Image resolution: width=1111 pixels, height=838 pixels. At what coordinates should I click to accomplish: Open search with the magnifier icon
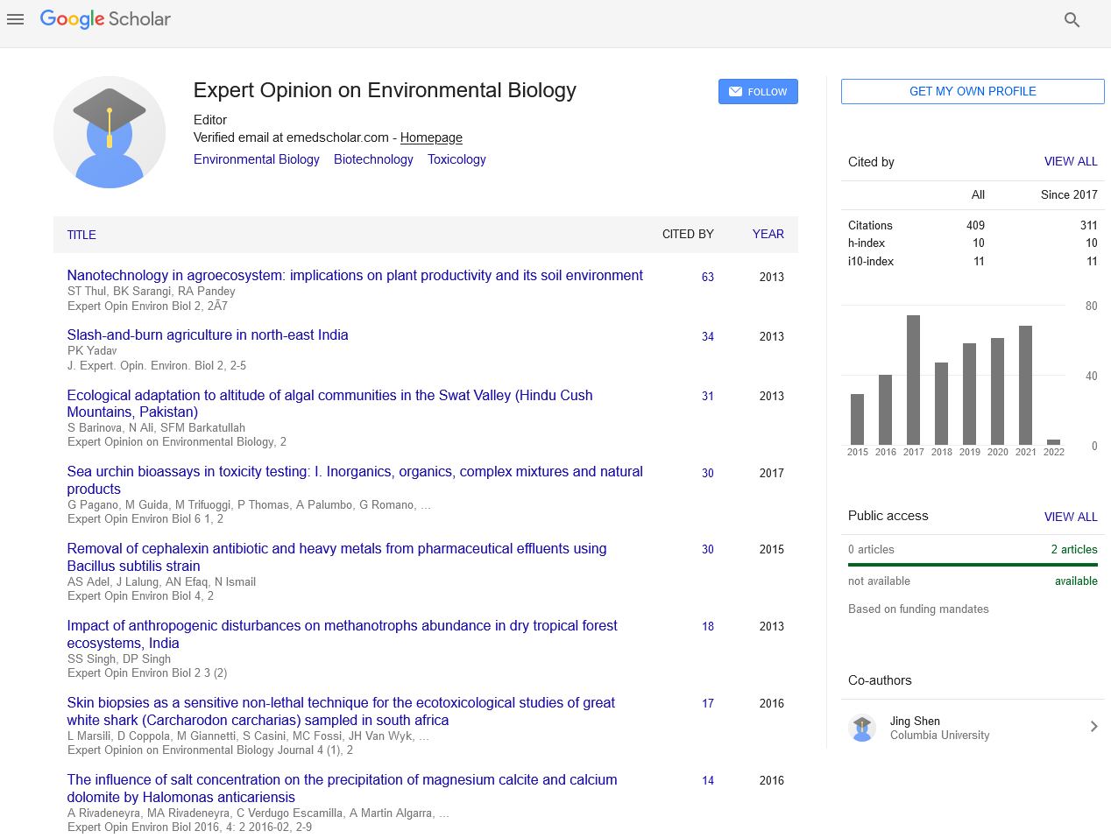[x=1072, y=19]
